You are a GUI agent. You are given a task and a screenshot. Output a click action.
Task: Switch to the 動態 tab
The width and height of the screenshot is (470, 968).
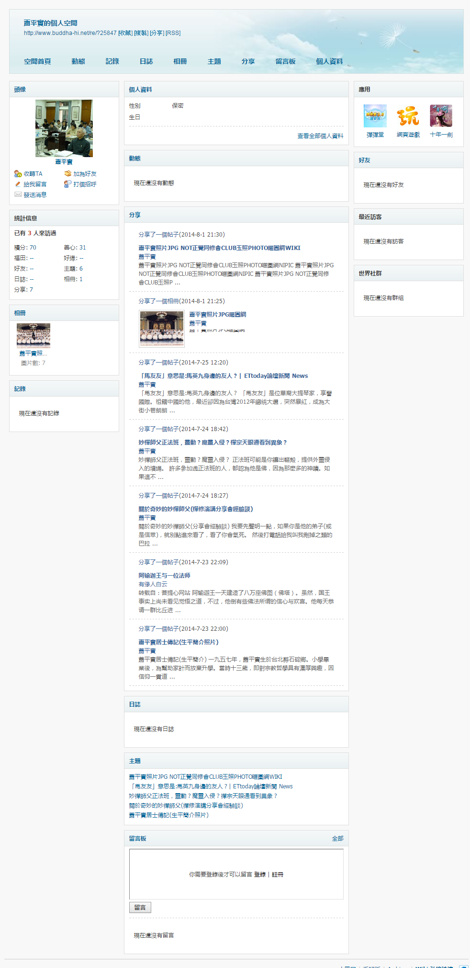point(78,61)
